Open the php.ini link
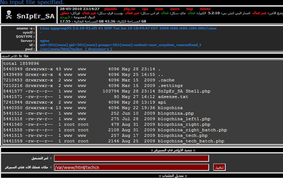The width and height of the screenshot is (283, 178). pyautogui.click(x=130, y=9)
